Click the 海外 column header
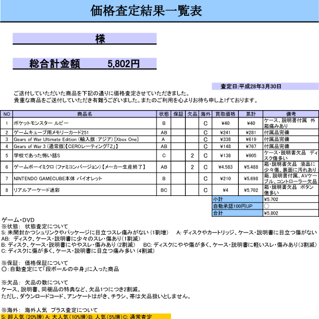The width and height of the screenshot is (319, 319). point(206,114)
